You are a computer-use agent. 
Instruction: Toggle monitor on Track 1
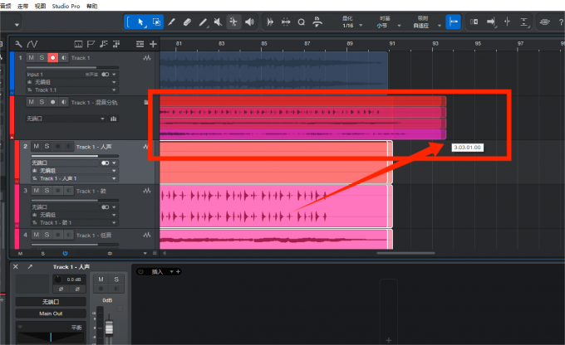click(63, 57)
